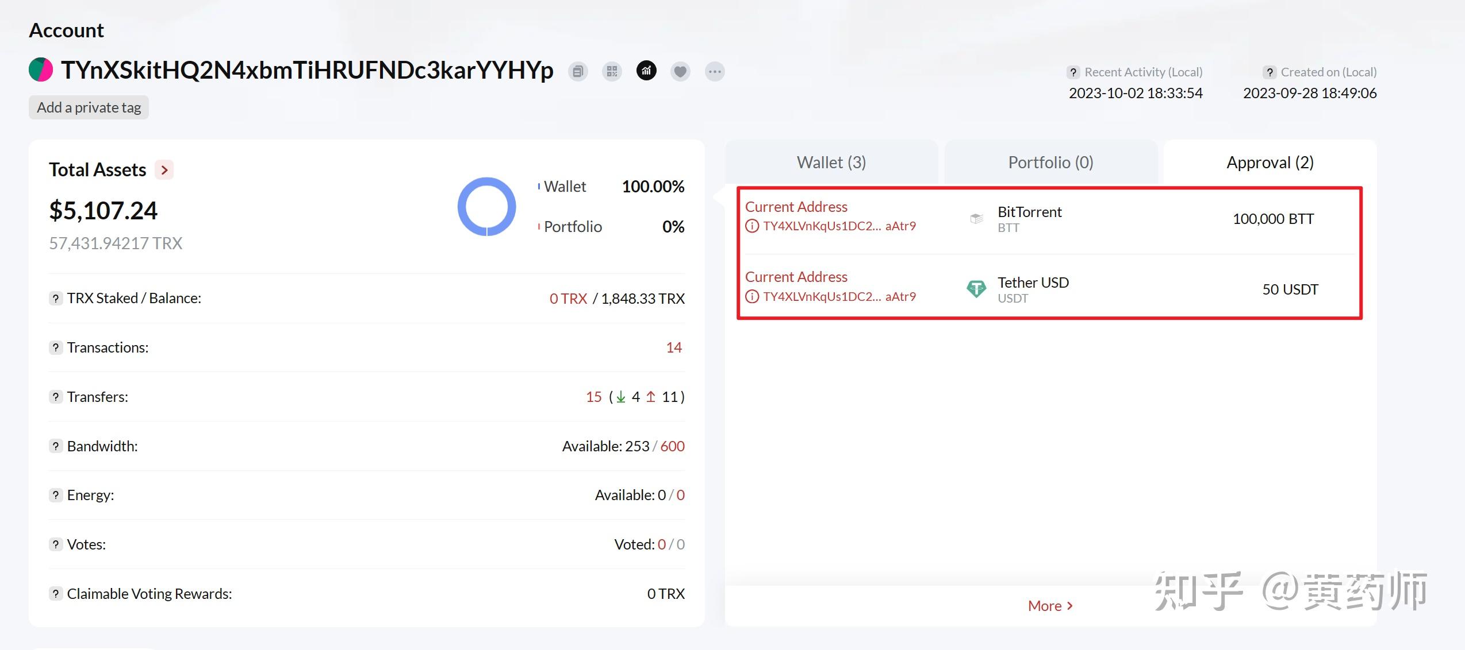
Task: Open the 14 transactions link
Action: pos(674,347)
